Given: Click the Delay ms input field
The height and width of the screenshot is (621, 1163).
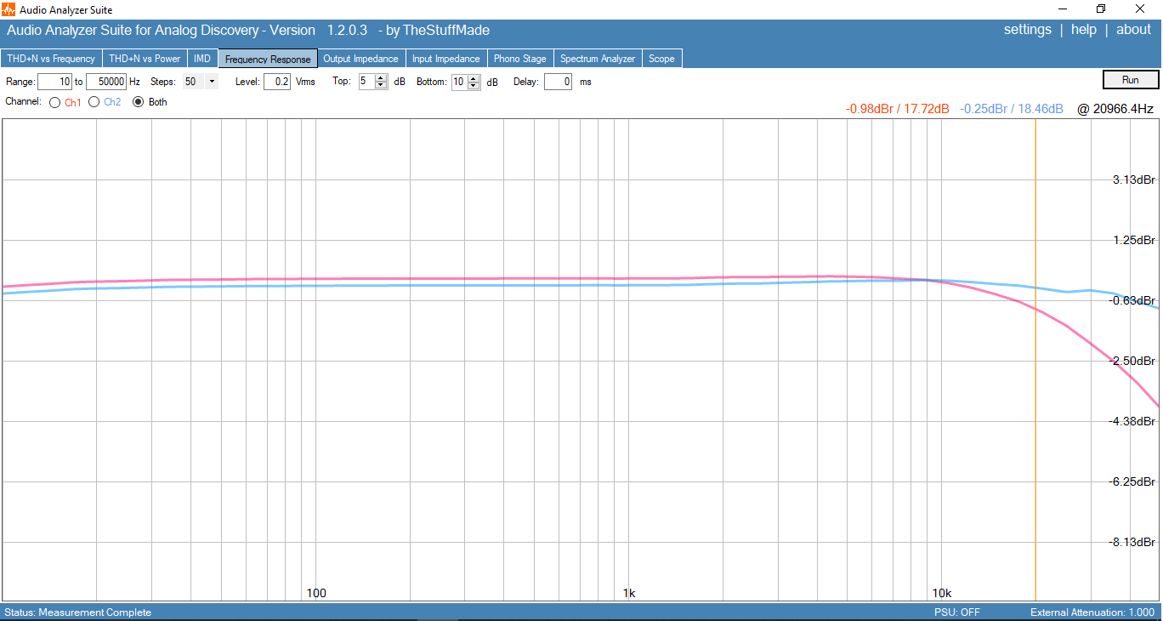Looking at the screenshot, I should pyautogui.click(x=558, y=82).
